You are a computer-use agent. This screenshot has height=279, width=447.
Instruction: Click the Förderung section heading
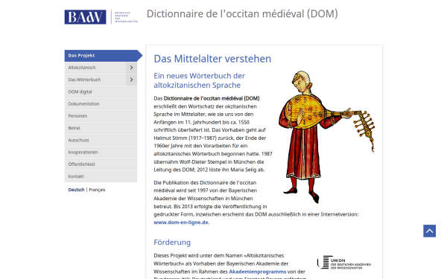click(x=172, y=243)
